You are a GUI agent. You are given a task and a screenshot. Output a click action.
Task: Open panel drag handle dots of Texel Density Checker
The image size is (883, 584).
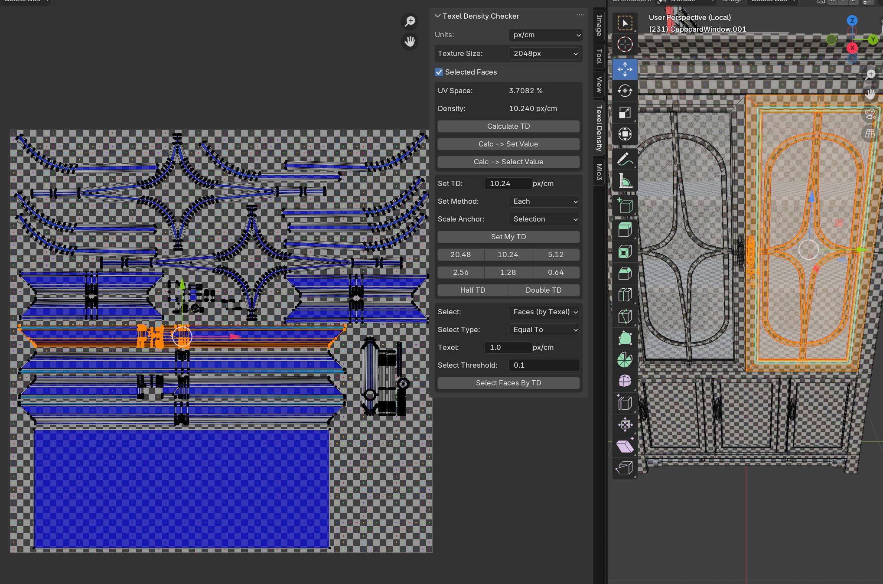tap(580, 16)
